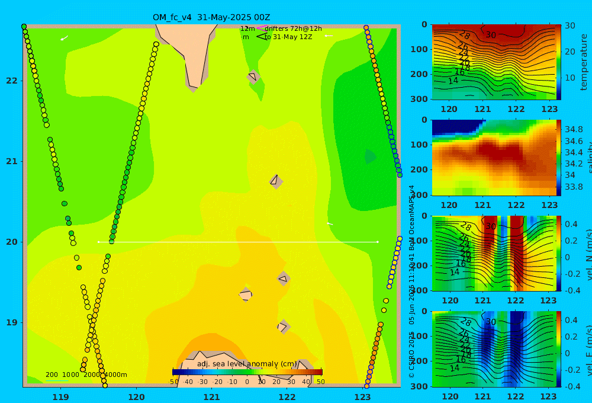
Task: Click the white drifter arrow near 20.2N 122.6E
Action: point(330,224)
